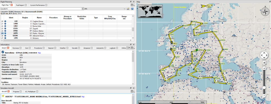Close the Current Performance tab
This screenshot has width=271, height=104.
pyautogui.click(x=46, y=5)
